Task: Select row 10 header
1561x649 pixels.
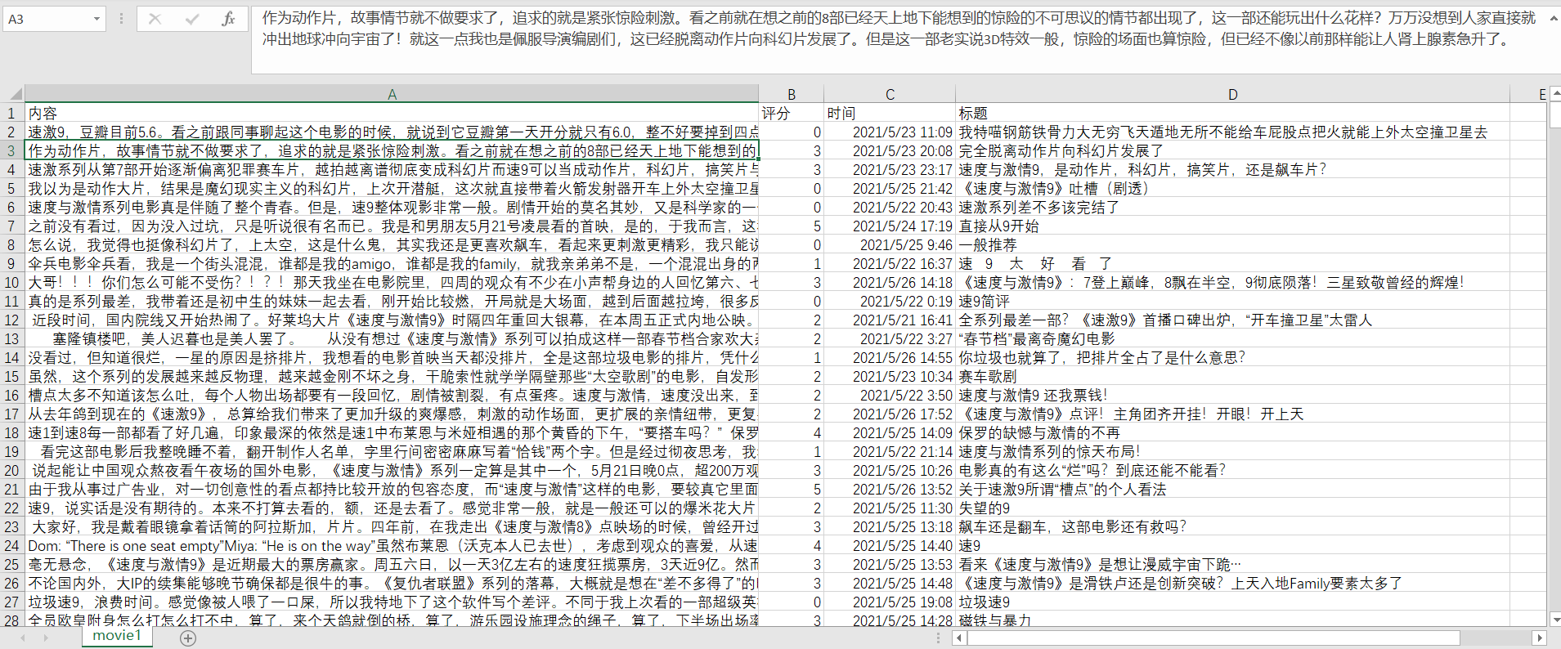Action: 12,283
